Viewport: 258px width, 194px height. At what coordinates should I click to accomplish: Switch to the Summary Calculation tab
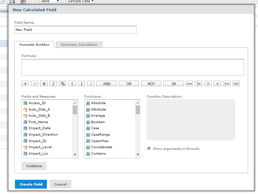[x=79, y=45]
